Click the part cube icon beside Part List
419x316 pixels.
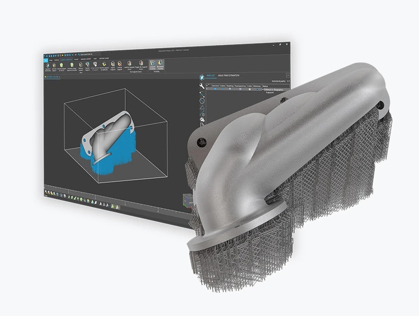pos(202,77)
